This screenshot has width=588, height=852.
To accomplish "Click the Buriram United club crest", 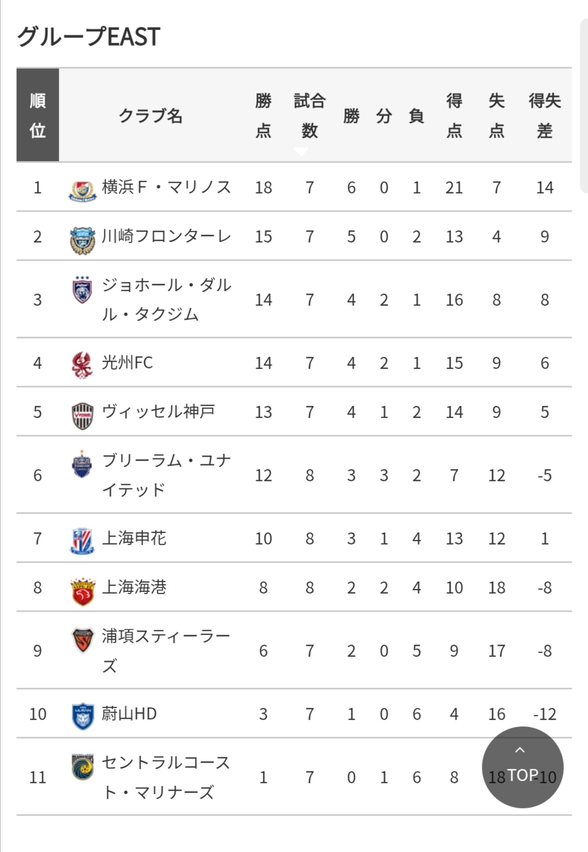I will (82, 464).
